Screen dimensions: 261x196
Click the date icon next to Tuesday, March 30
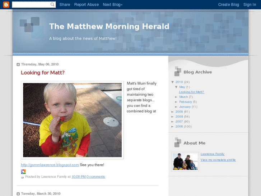pos(18,194)
